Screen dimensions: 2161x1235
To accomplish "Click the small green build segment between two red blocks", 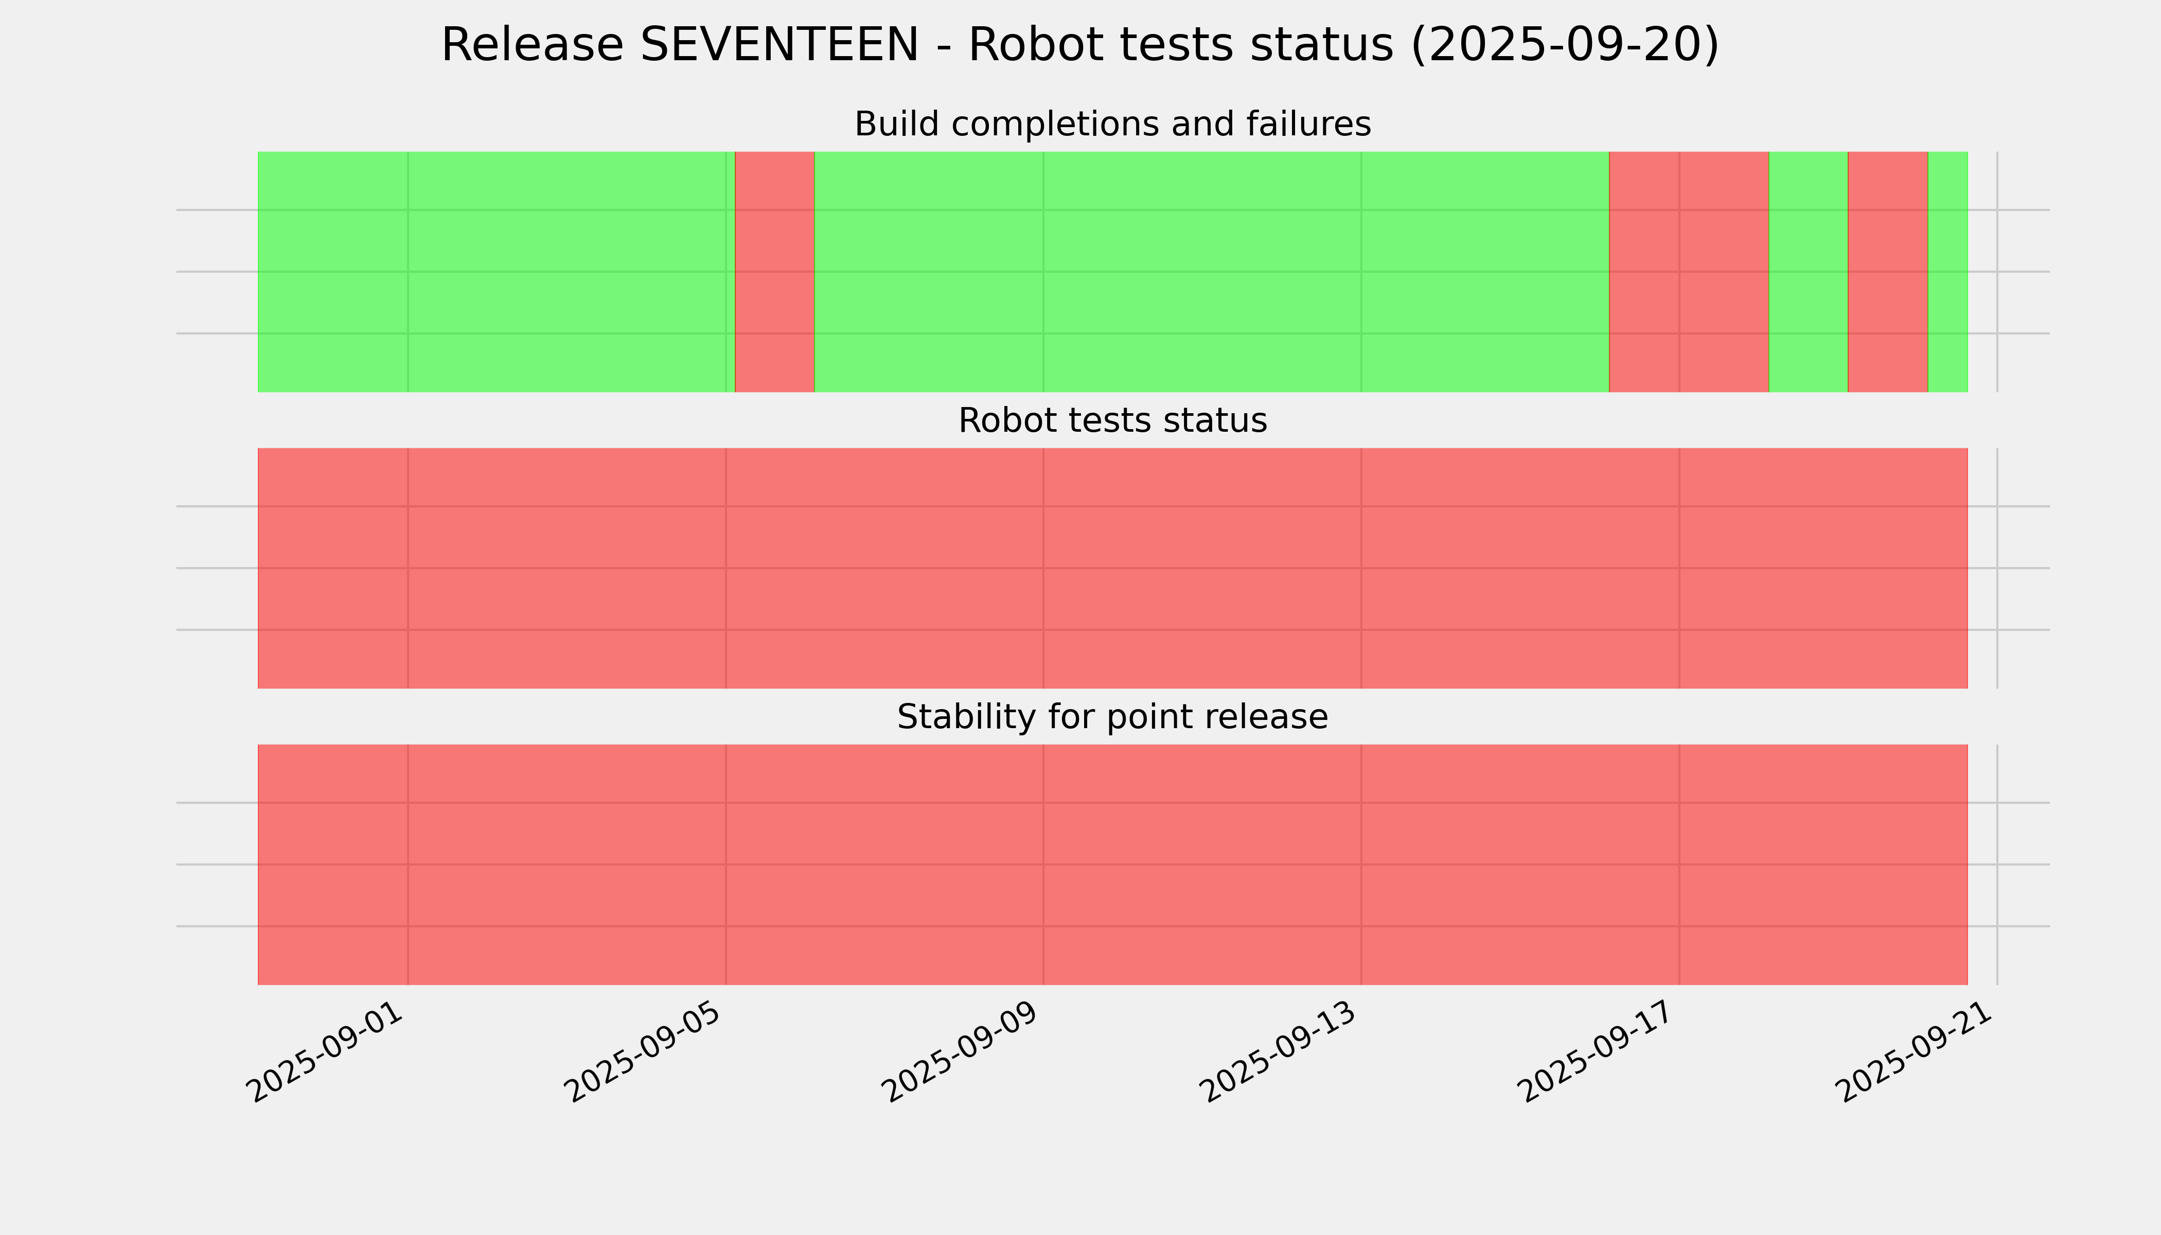I will coord(1808,271).
